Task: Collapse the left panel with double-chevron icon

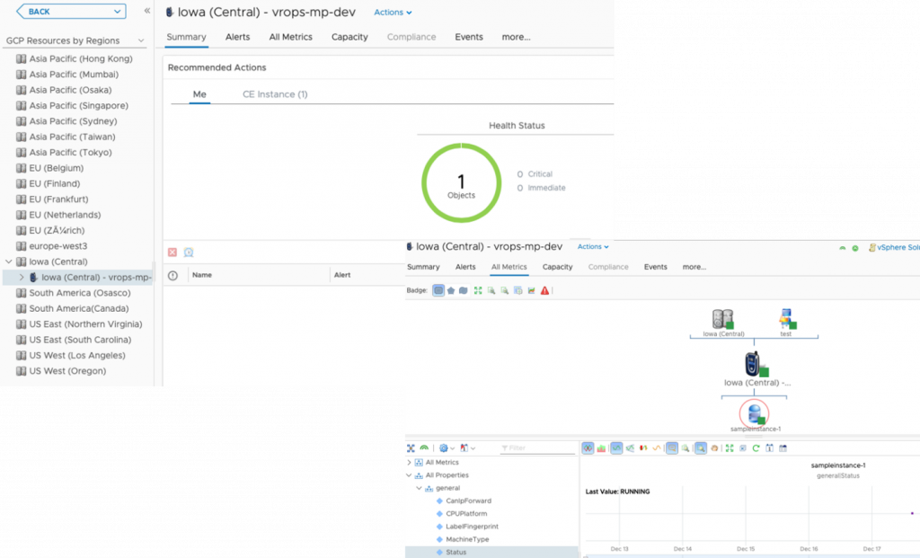Action: (147, 11)
